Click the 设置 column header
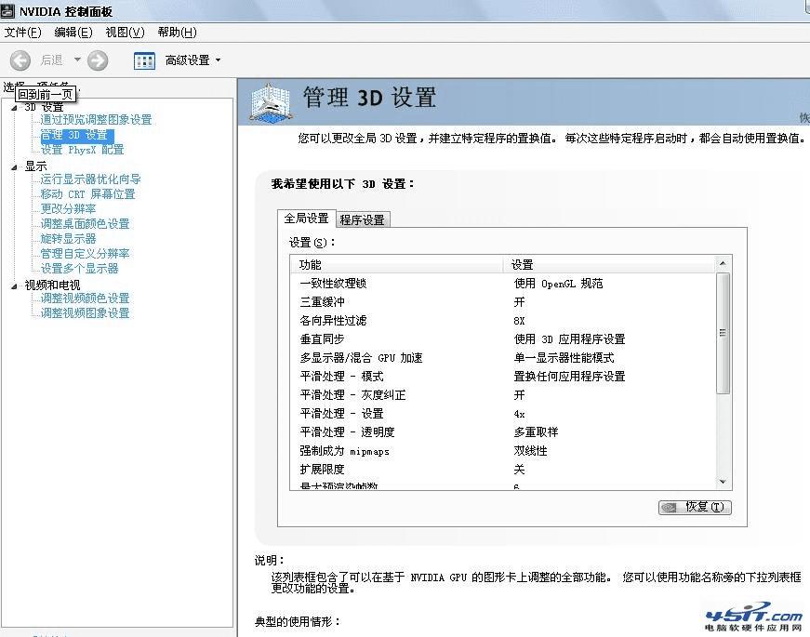 pos(608,265)
